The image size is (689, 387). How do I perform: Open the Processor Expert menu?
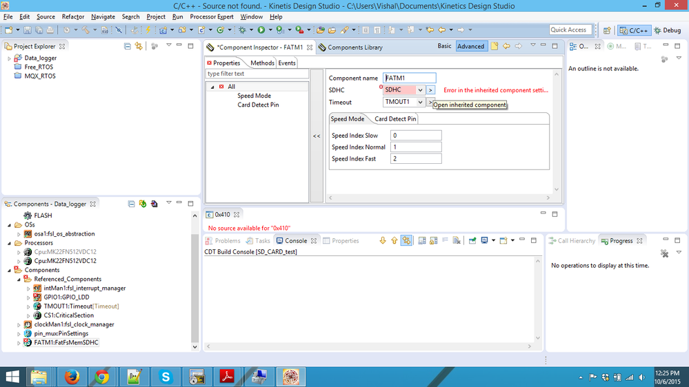click(211, 17)
